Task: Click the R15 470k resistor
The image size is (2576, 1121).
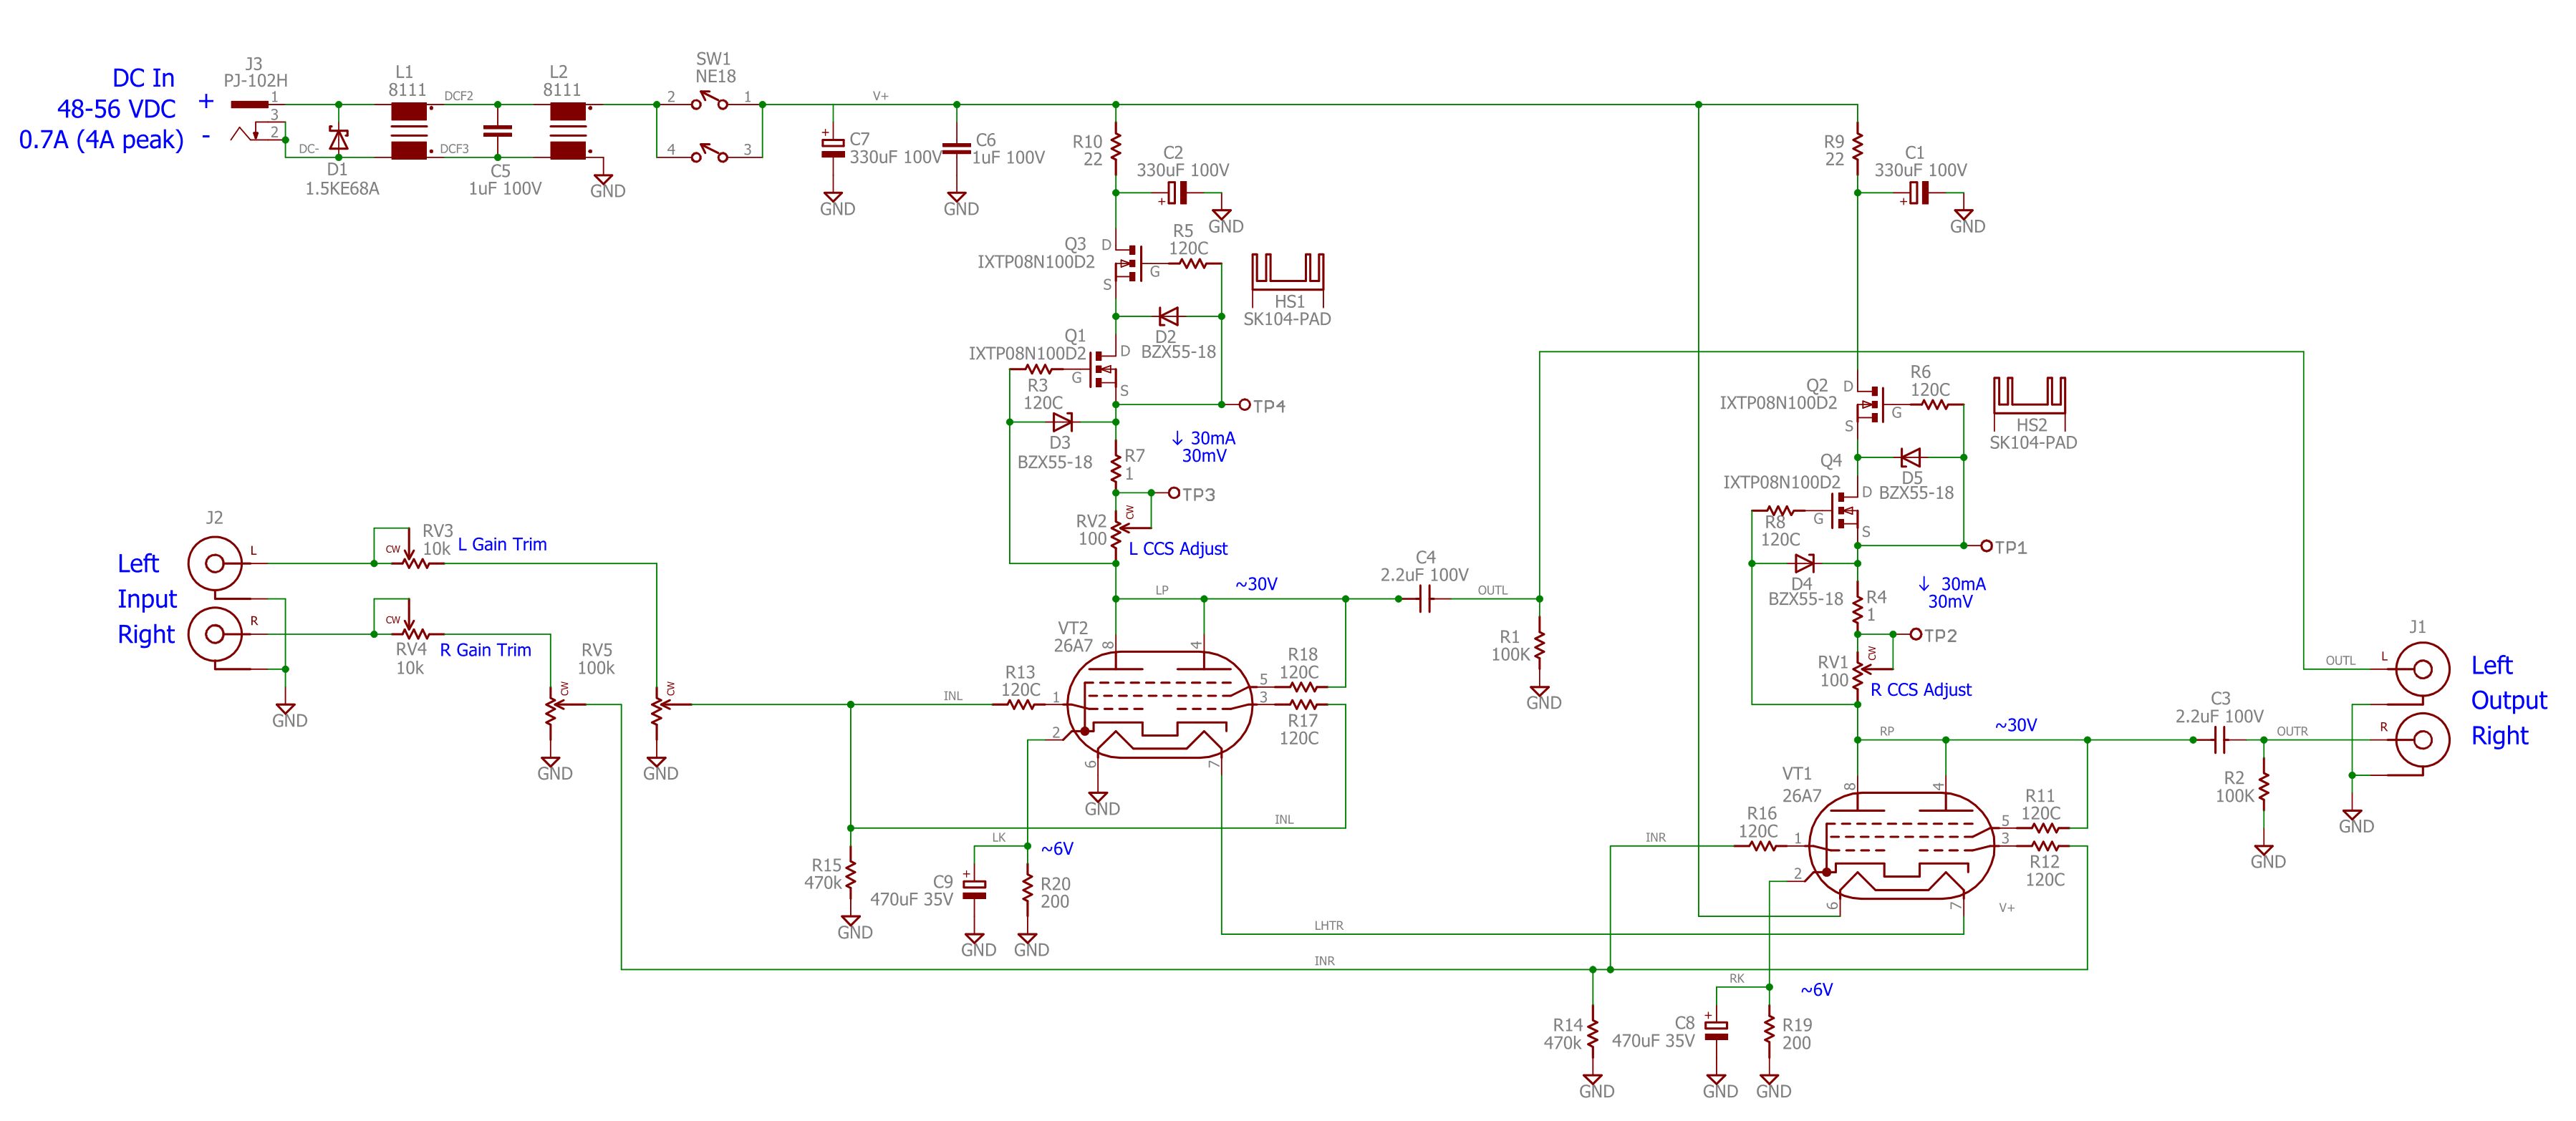Action: (850, 874)
